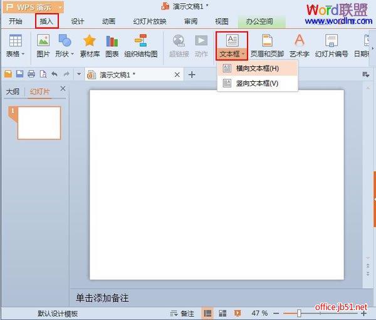This screenshot has height=320, width=376.
Task: Click the zoom slider handle
Action: [x=299, y=313]
